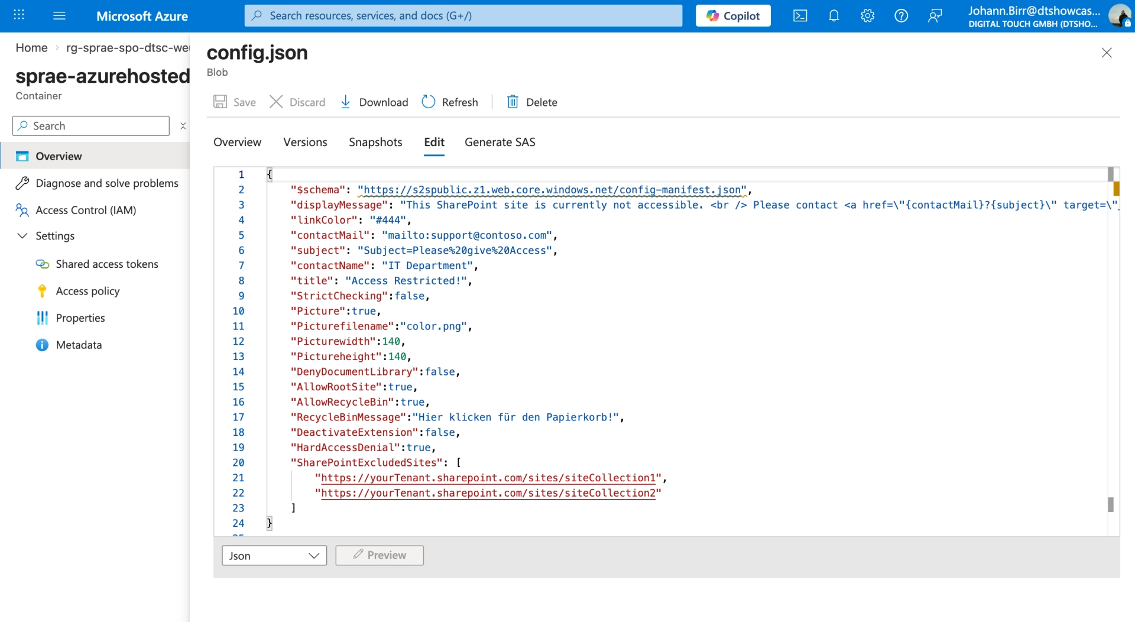1135x622 pixels.
Task: Clear the container menu search
Action: pyautogui.click(x=183, y=126)
